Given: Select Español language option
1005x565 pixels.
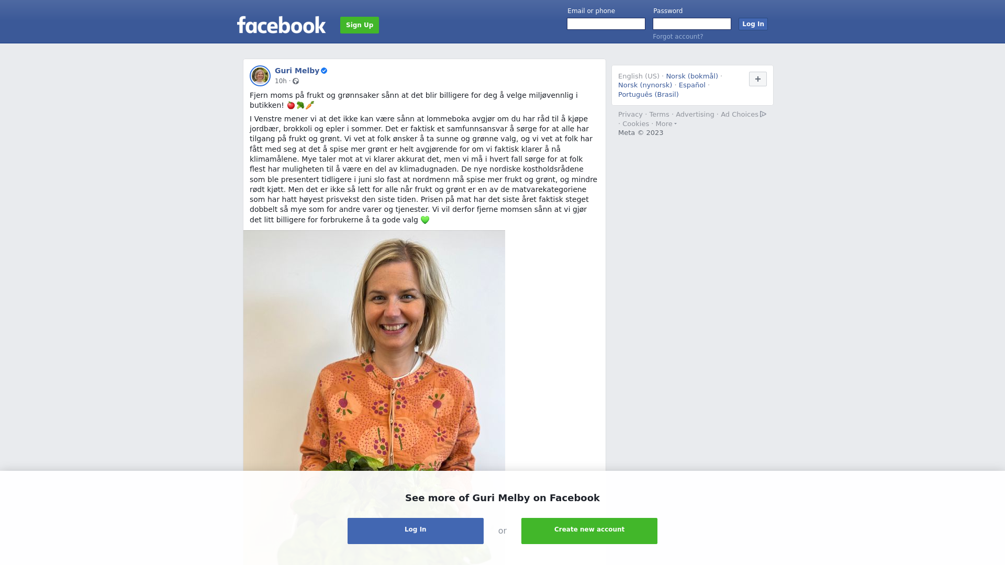Looking at the screenshot, I should pyautogui.click(x=692, y=85).
